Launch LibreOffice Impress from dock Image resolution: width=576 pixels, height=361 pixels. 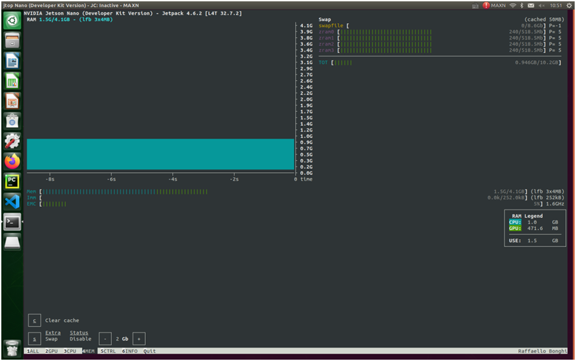(12, 101)
